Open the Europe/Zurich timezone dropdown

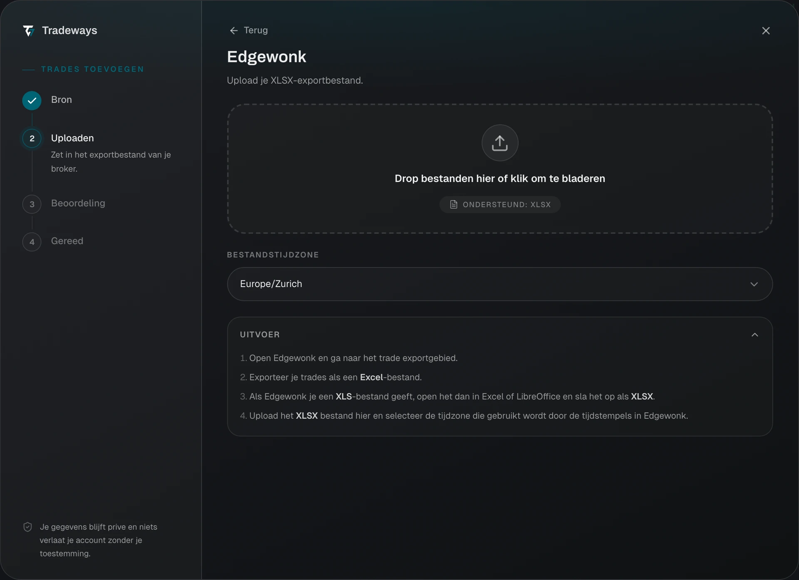coord(500,284)
